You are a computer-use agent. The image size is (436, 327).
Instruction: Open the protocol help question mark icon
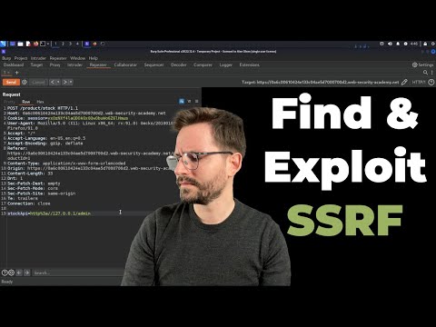(431, 82)
